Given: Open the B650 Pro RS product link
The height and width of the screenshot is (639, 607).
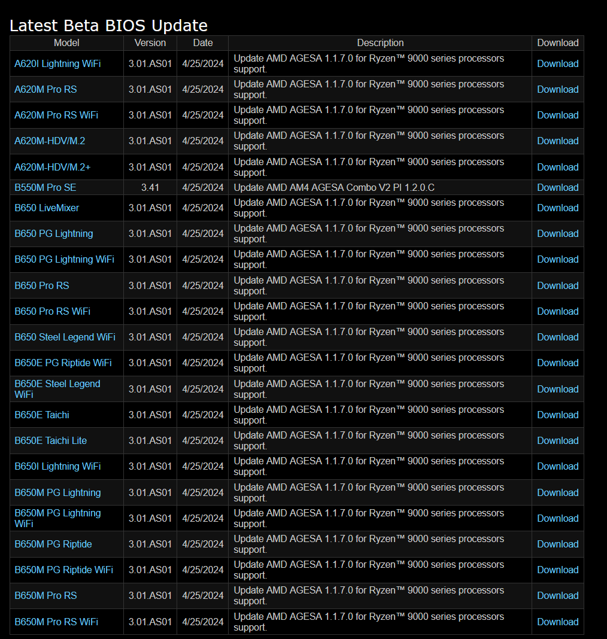Looking at the screenshot, I should pyautogui.click(x=42, y=285).
